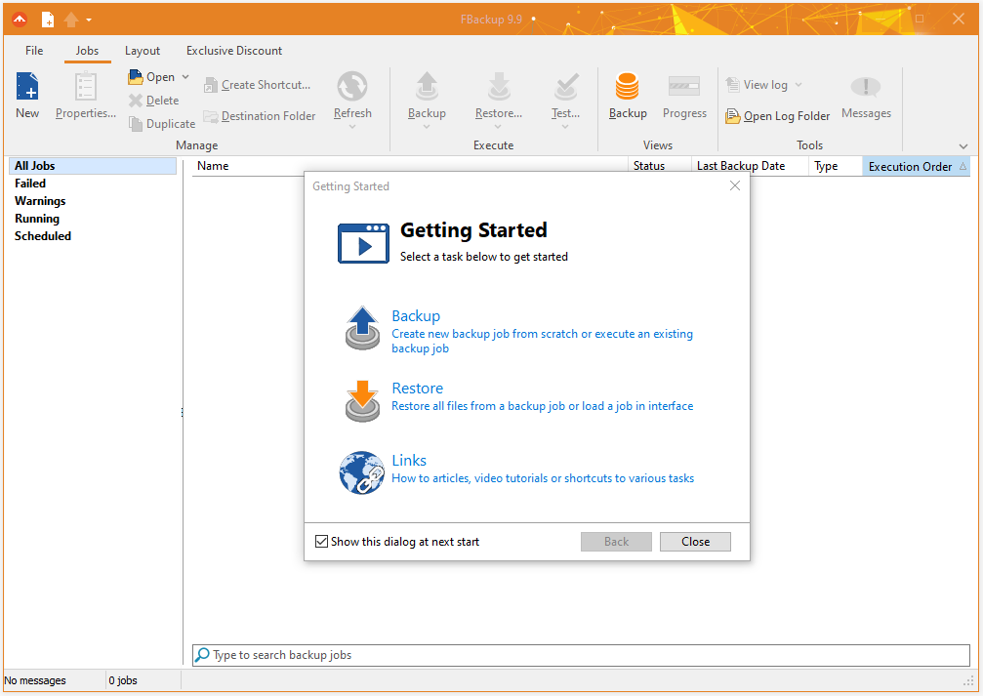Click 'How to articles, video tutorials' description
The image size is (983, 696).
(543, 478)
